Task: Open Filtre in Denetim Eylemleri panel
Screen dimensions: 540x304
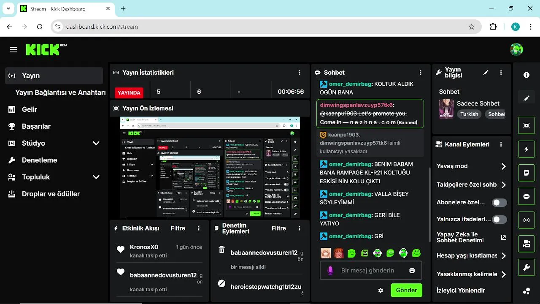Action: [x=279, y=228]
